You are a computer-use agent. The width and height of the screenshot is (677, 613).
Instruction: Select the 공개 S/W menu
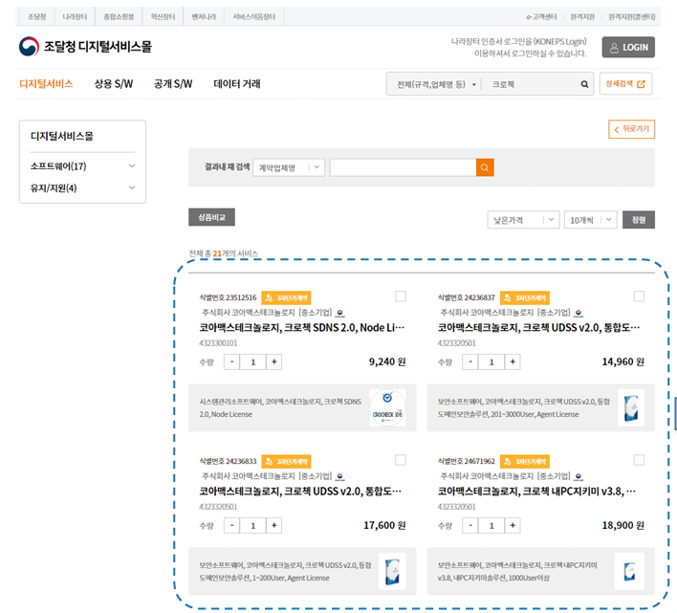pos(173,84)
